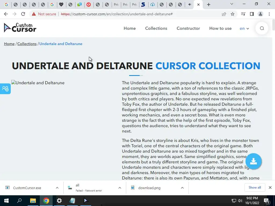Open the tab search dropdown chevron
Screen dimensions: 275x206
tap(232, 4)
